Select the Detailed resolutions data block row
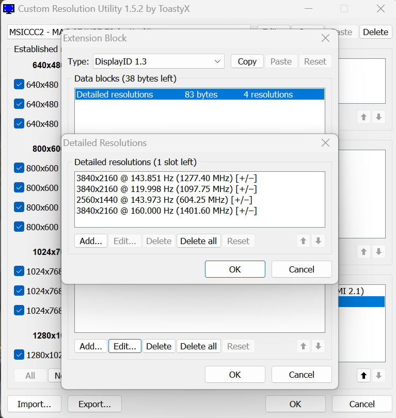 [x=199, y=94]
